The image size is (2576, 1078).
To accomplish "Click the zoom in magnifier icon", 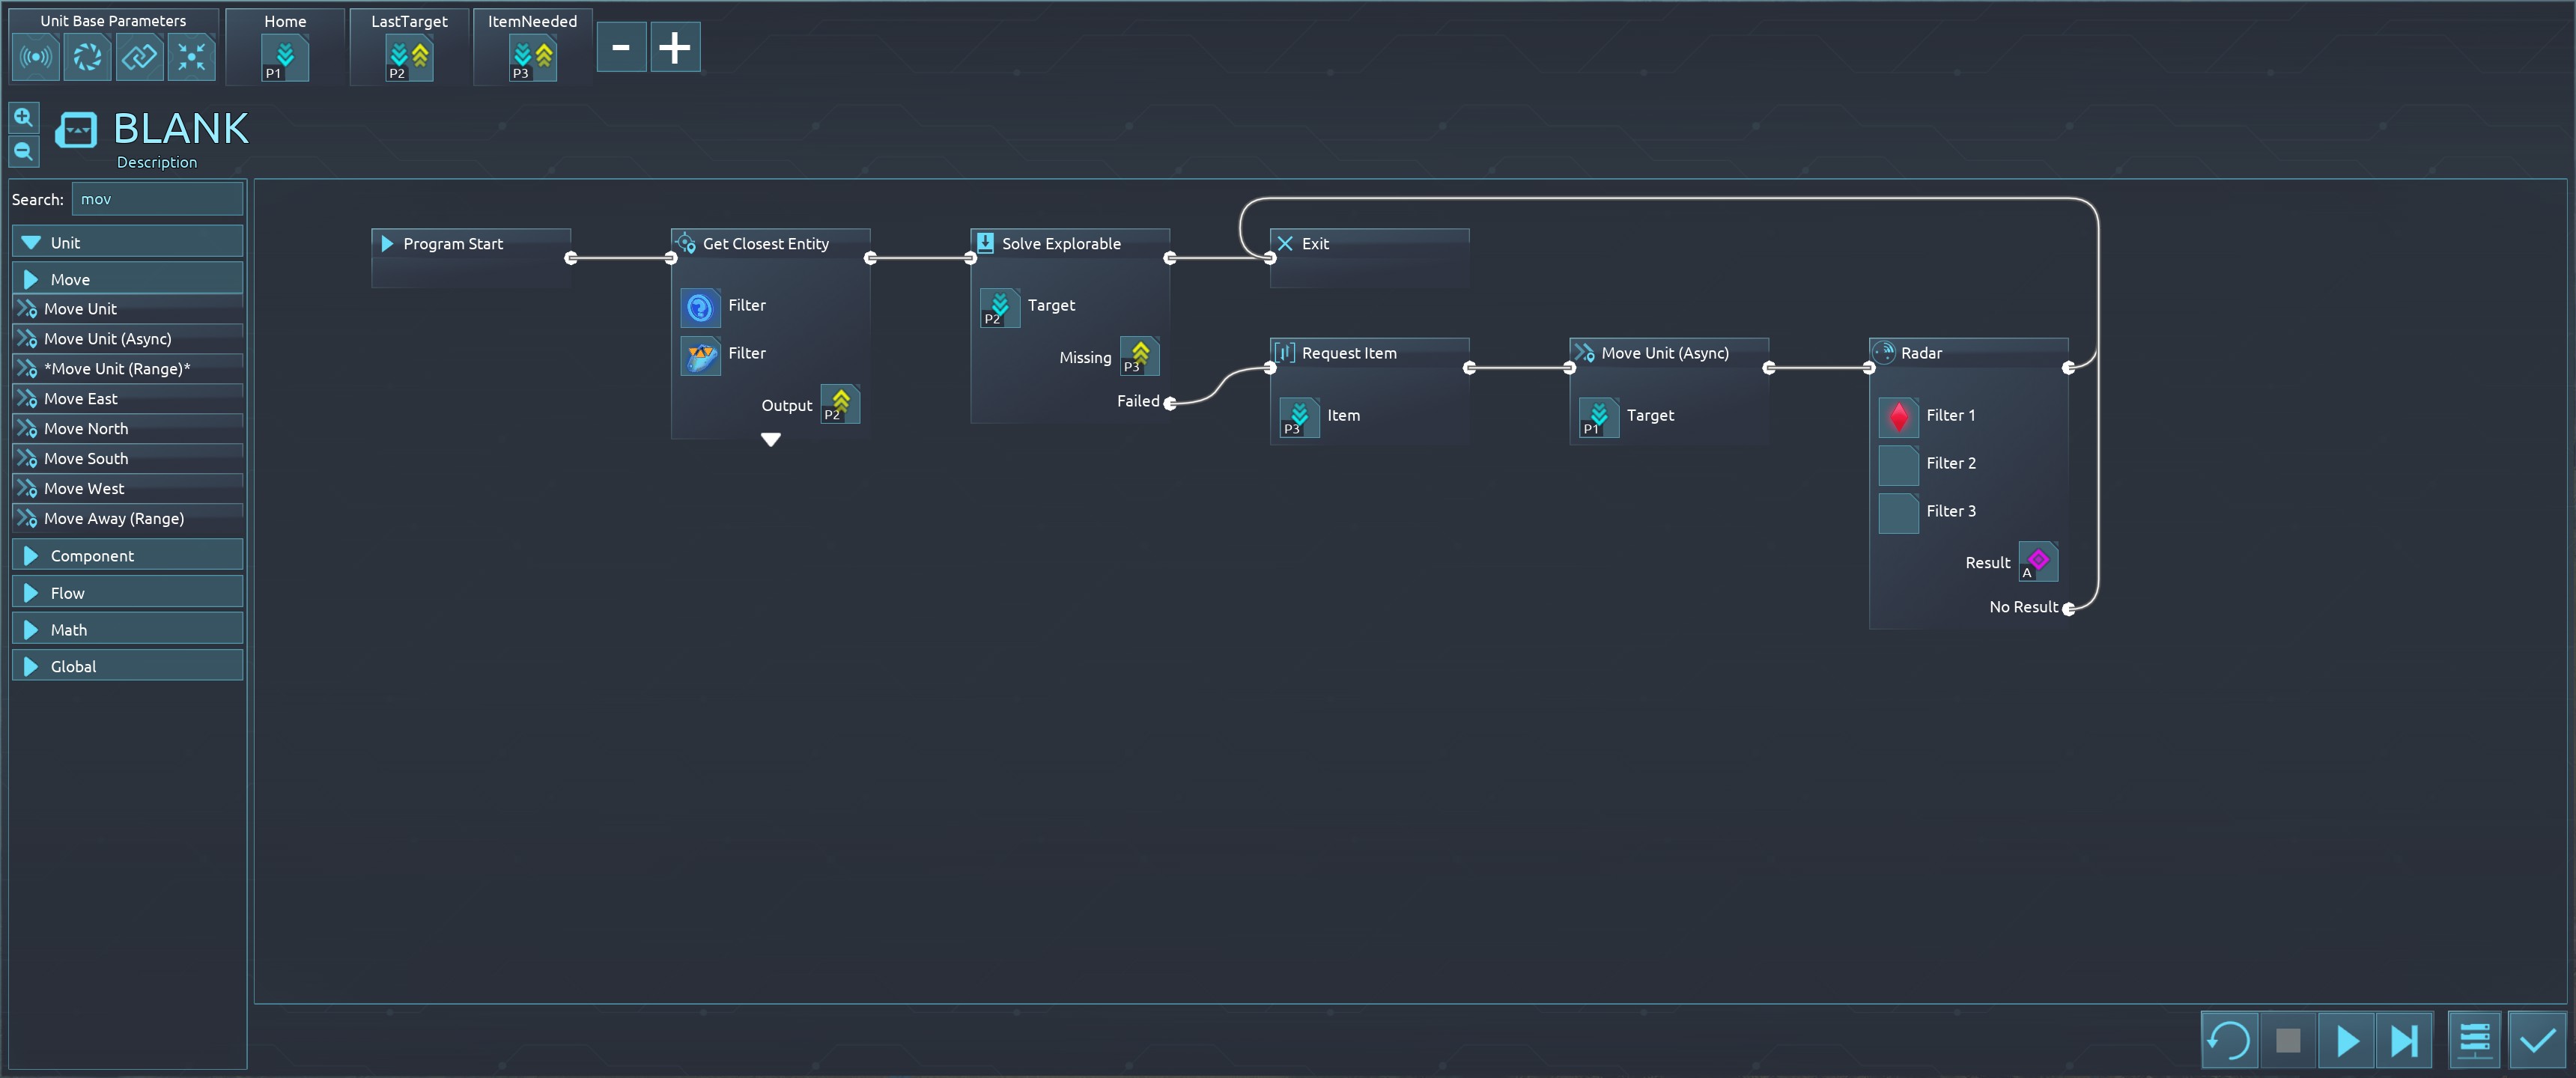I will tap(23, 118).
